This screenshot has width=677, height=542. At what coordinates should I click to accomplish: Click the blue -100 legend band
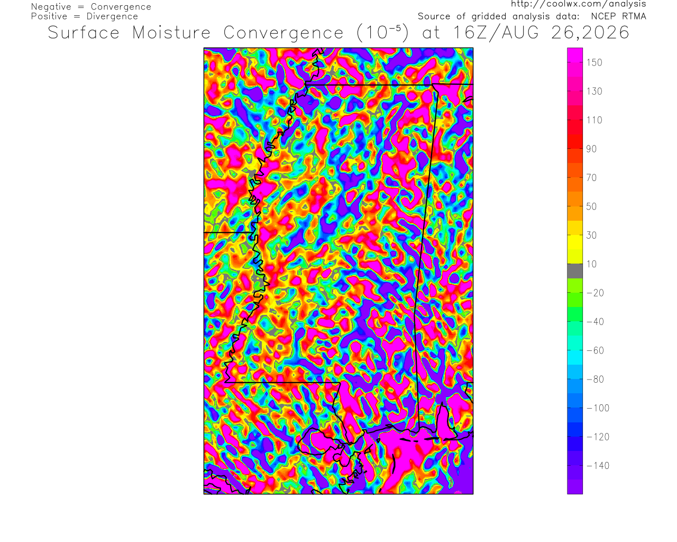click(575, 408)
